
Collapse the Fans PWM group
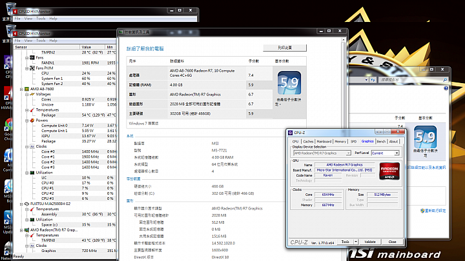coord(26,68)
